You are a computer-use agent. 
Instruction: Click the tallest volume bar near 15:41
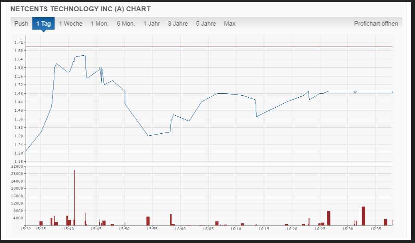75,197
